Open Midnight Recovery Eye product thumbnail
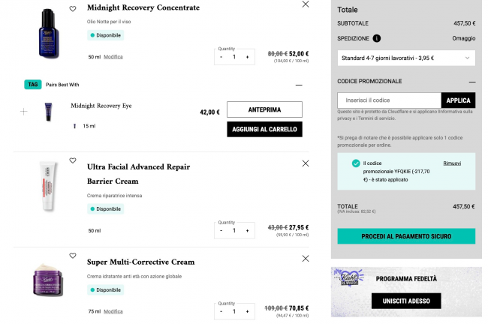488x324 pixels. pyautogui.click(x=48, y=112)
